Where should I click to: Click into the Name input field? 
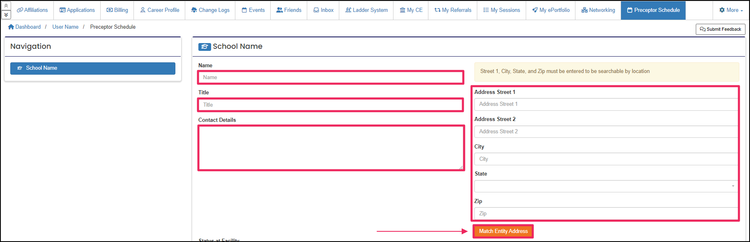pos(331,77)
